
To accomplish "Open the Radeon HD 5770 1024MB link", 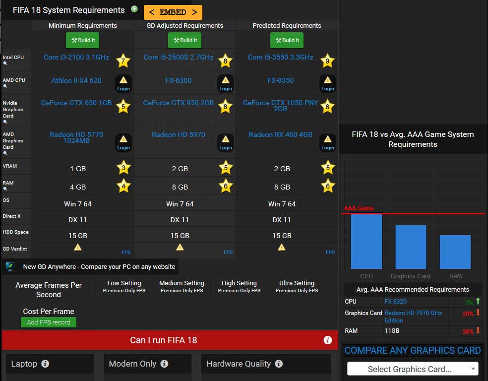I will [76, 137].
